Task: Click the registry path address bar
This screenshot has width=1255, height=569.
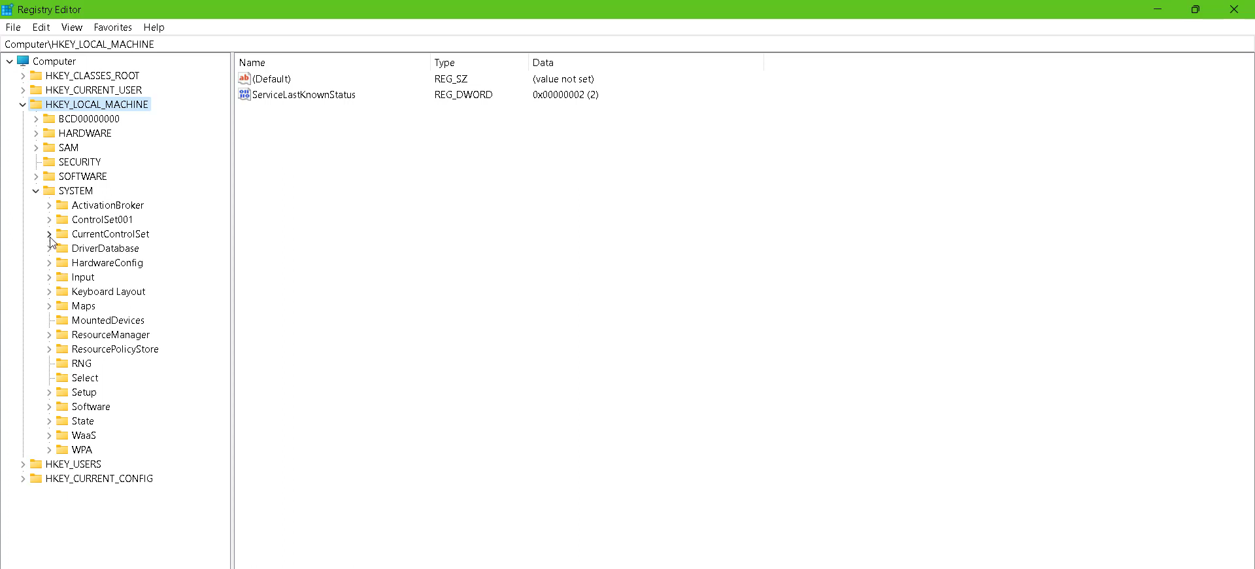Action: (x=627, y=44)
